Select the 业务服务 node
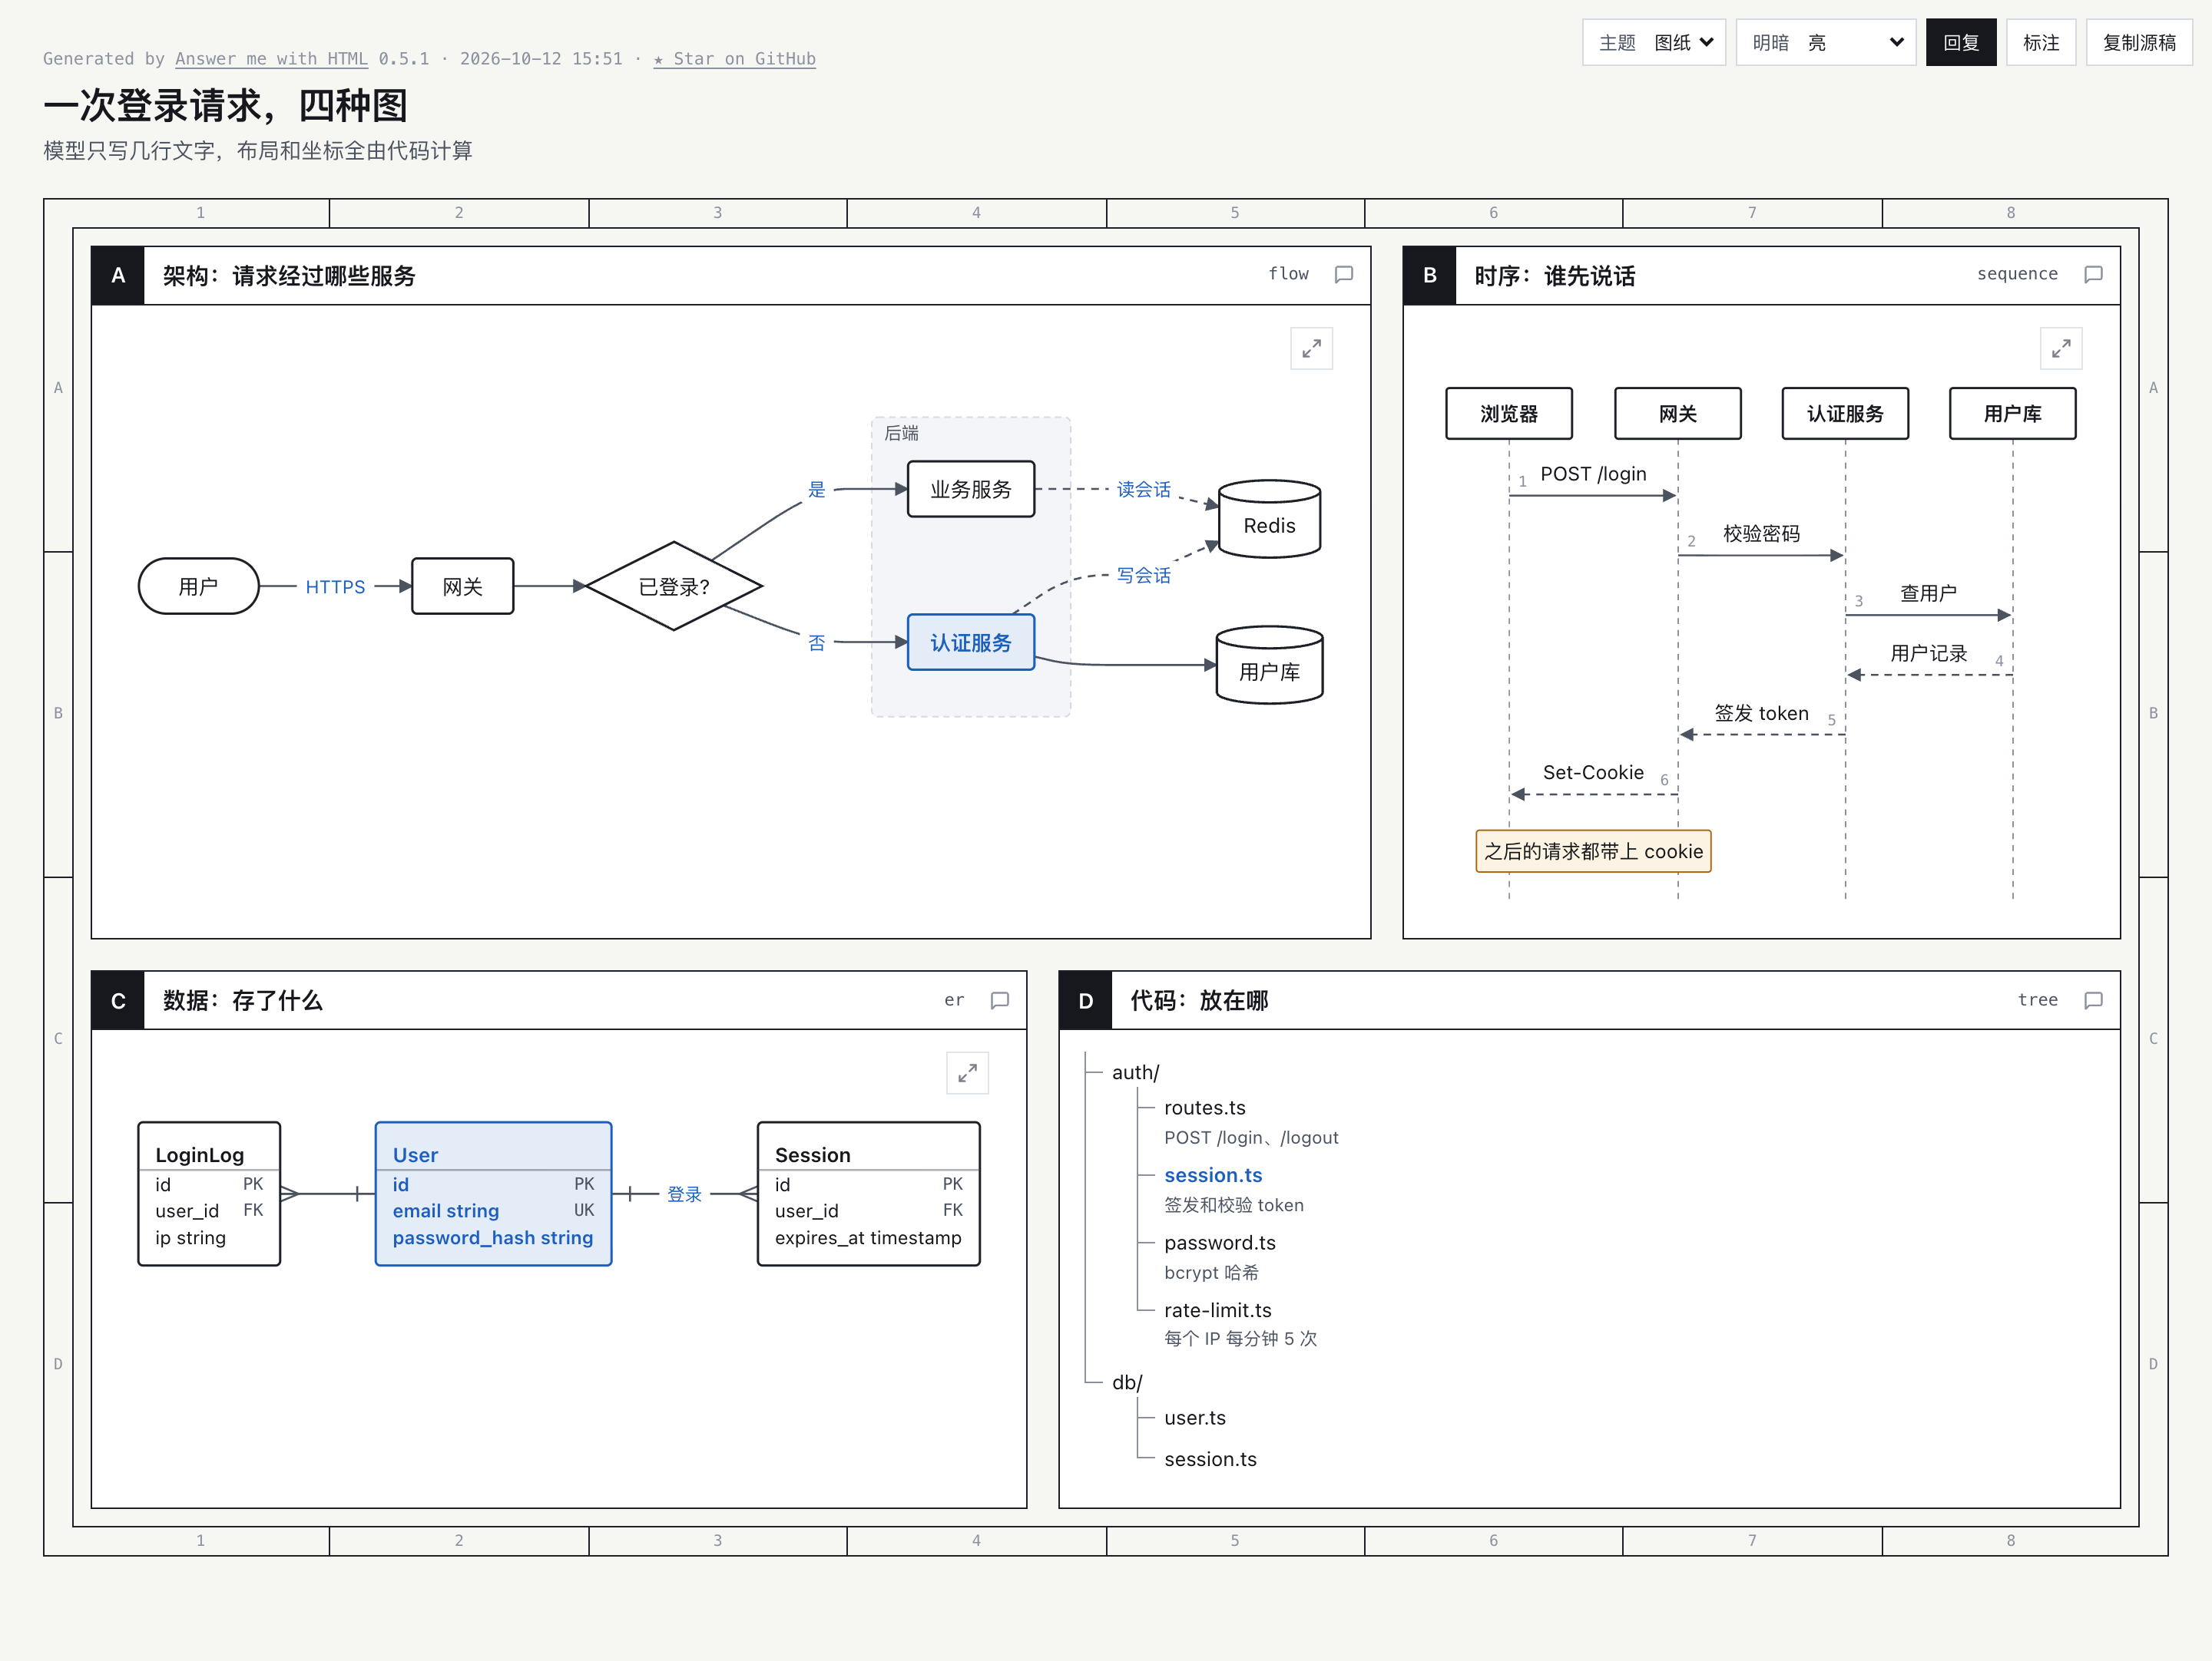Viewport: 2212px width, 1661px height. point(971,489)
